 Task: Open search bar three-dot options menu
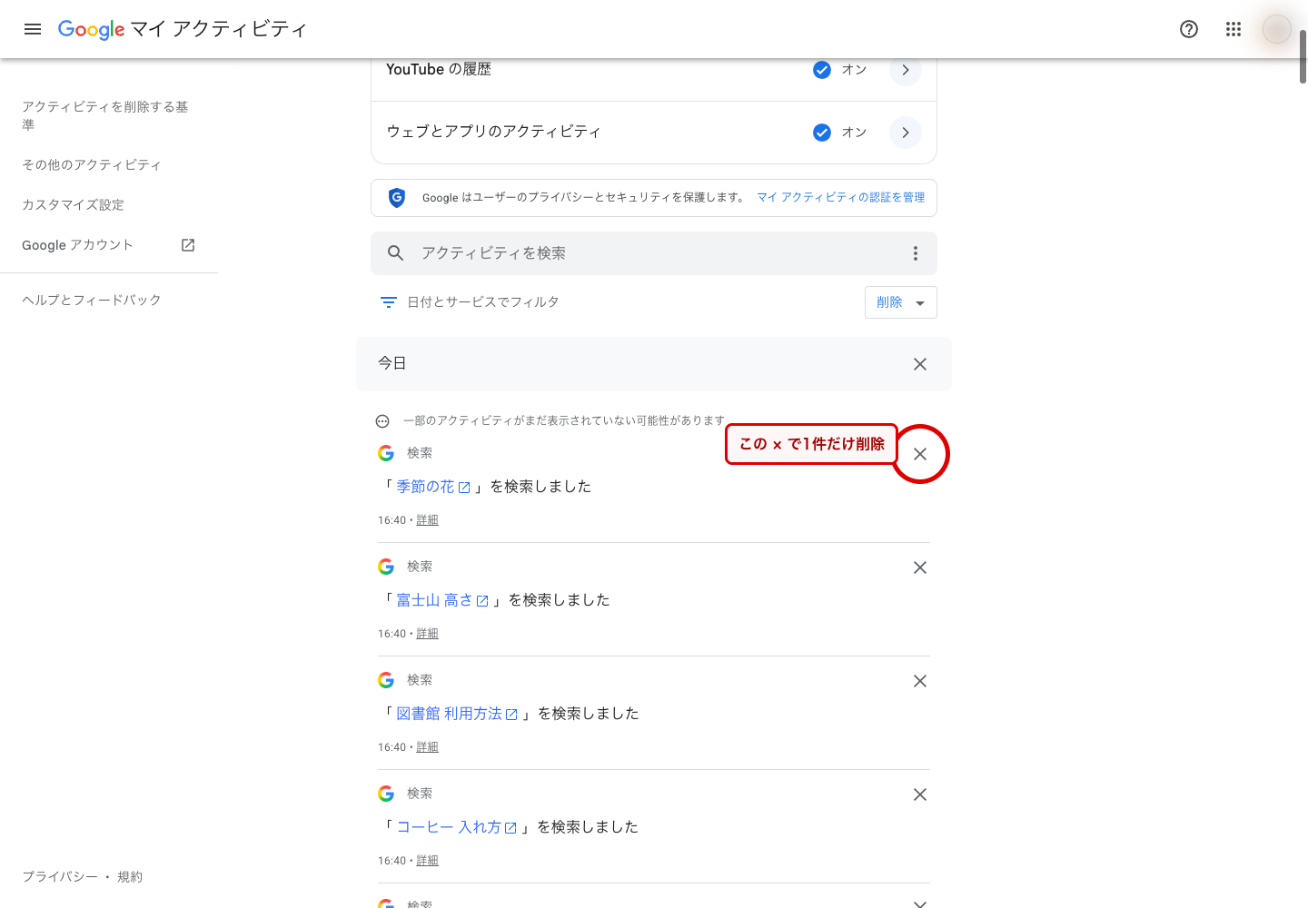pos(916,253)
